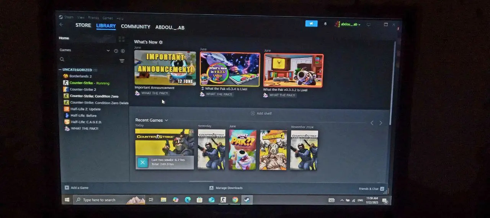Screen dimensions: 490x218
Task: Open What the Pak recent game cover
Action: coord(243,150)
